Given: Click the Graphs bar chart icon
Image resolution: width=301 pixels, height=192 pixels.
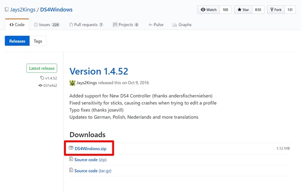Looking at the screenshot, I should tap(174, 25).
